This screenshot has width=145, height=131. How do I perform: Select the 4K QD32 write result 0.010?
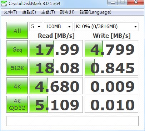click(111, 104)
